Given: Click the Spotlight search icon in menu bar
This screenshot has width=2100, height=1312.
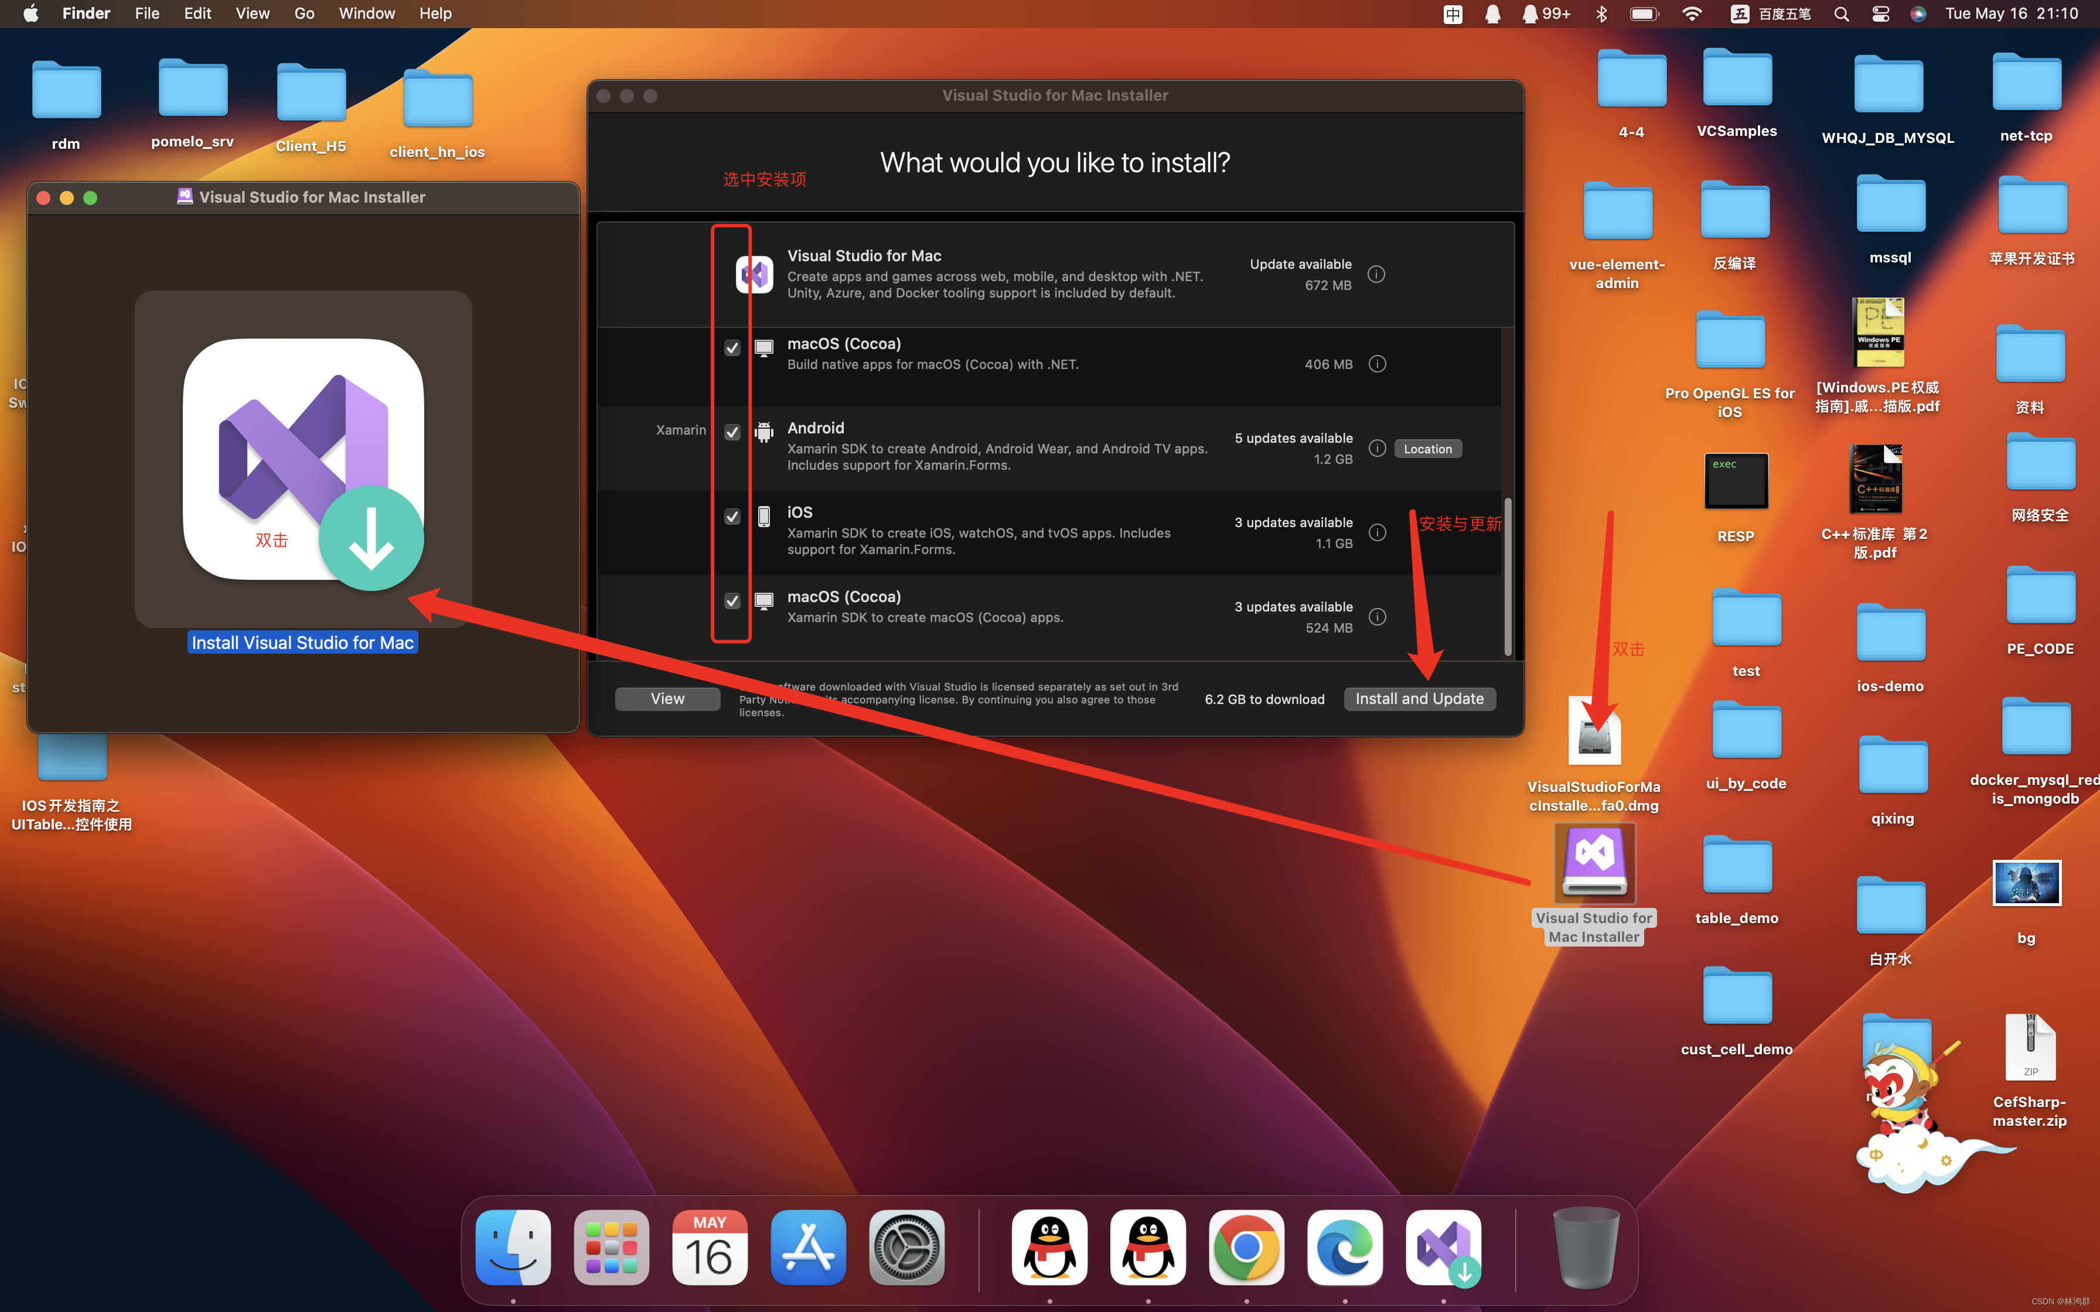Looking at the screenshot, I should point(1842,14).
